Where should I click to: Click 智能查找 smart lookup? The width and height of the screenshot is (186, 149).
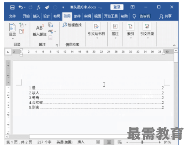[72, 25]
